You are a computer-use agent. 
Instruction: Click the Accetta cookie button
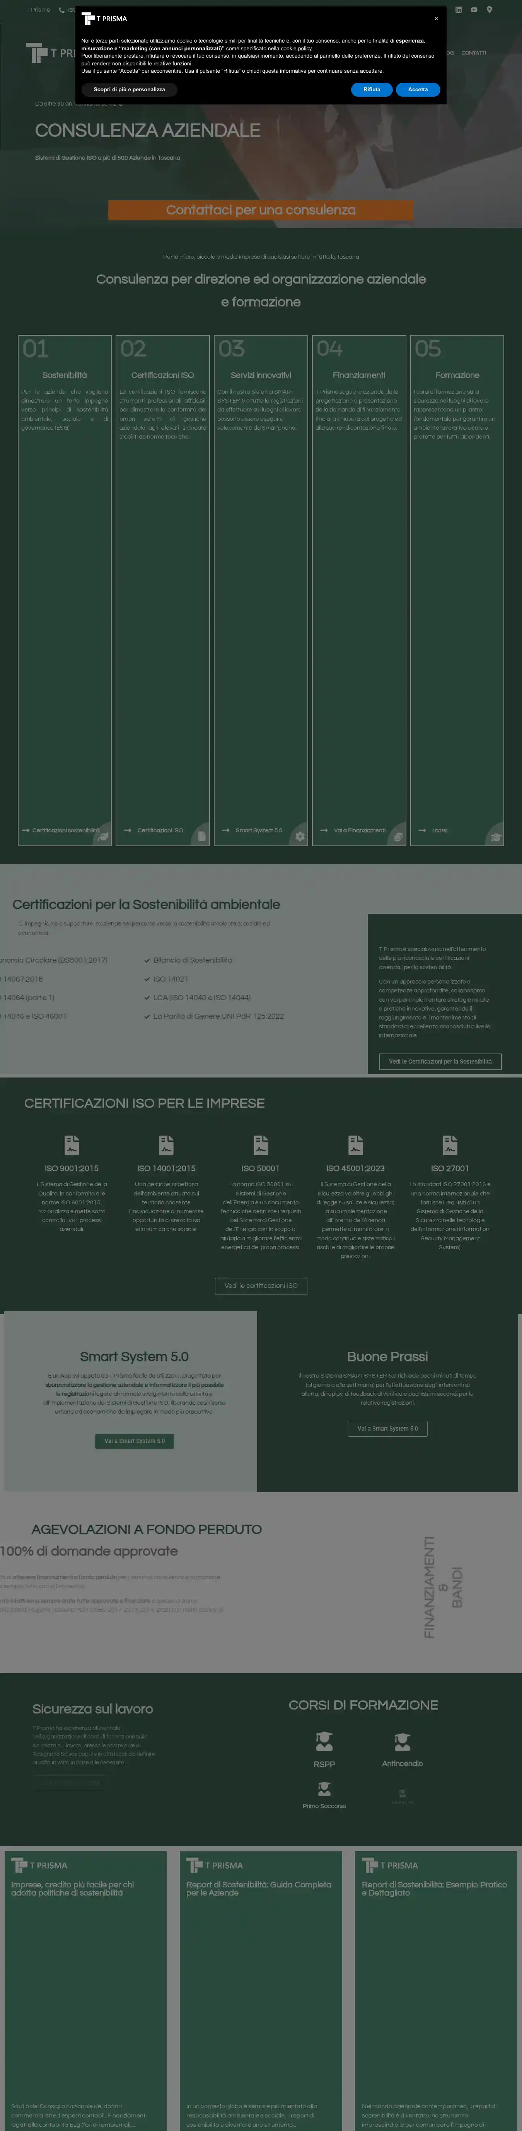pyautogui.click(x=418, y=89)
